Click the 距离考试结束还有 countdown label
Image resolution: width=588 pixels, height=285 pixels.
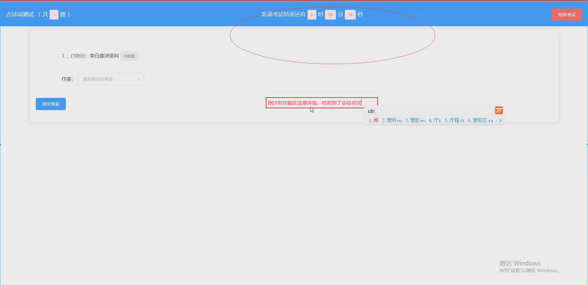pyautogui.click(x=284, y=14)
